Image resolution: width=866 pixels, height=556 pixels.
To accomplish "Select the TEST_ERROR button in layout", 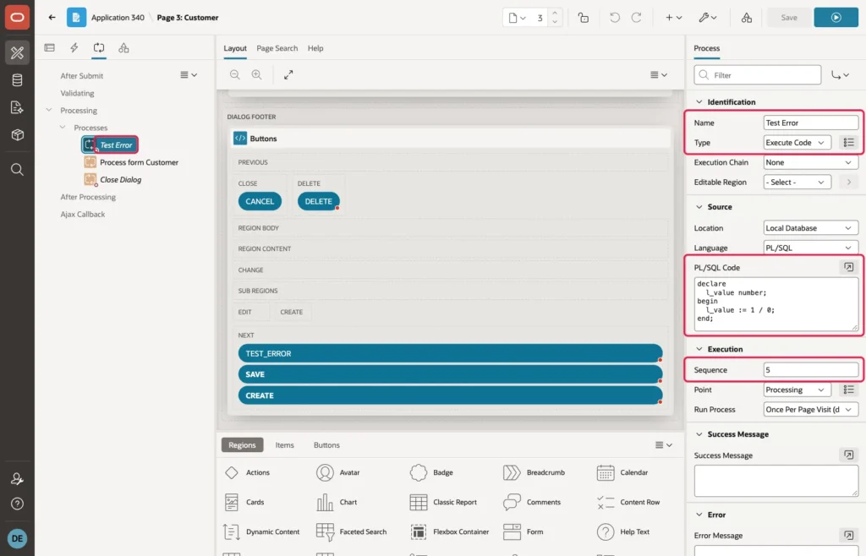I will pyautogui.click(x=450, y=353).
